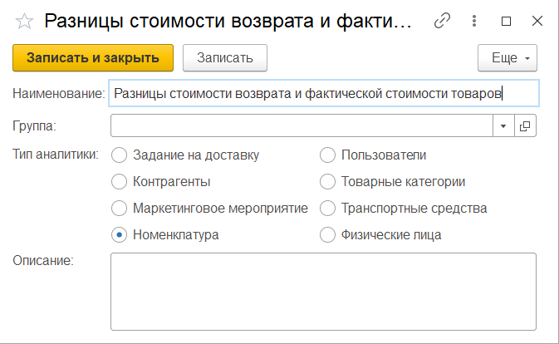Choose Физические лица analytics type
This screenshot has width=559, height=344.
coord(327,234)
